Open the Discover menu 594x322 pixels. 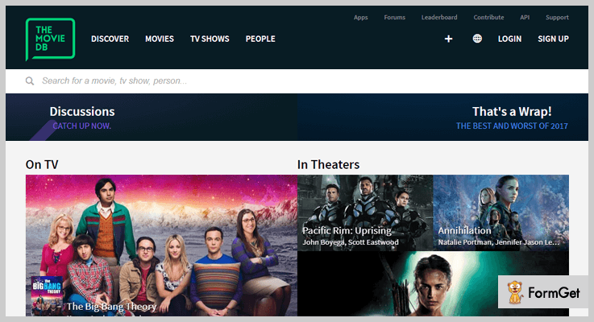110,39
